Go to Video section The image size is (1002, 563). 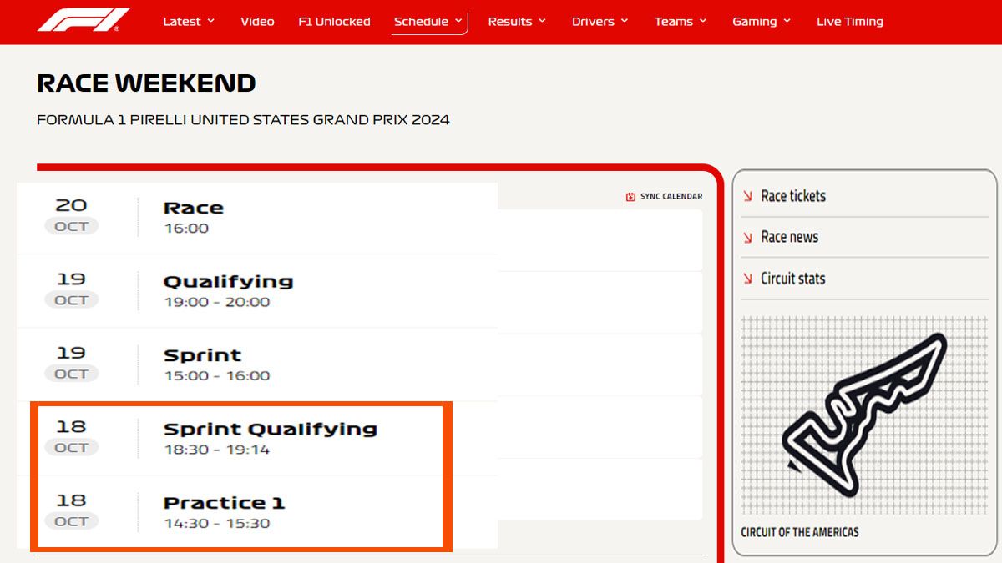point(257,22)
